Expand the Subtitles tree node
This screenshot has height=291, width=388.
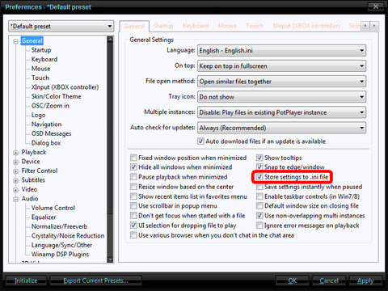[16, 180]
